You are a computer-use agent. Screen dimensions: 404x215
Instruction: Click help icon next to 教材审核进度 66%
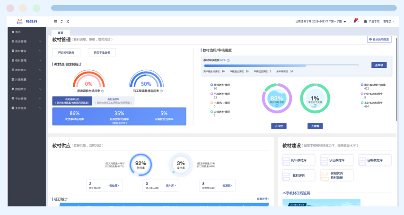pos(228,60)
